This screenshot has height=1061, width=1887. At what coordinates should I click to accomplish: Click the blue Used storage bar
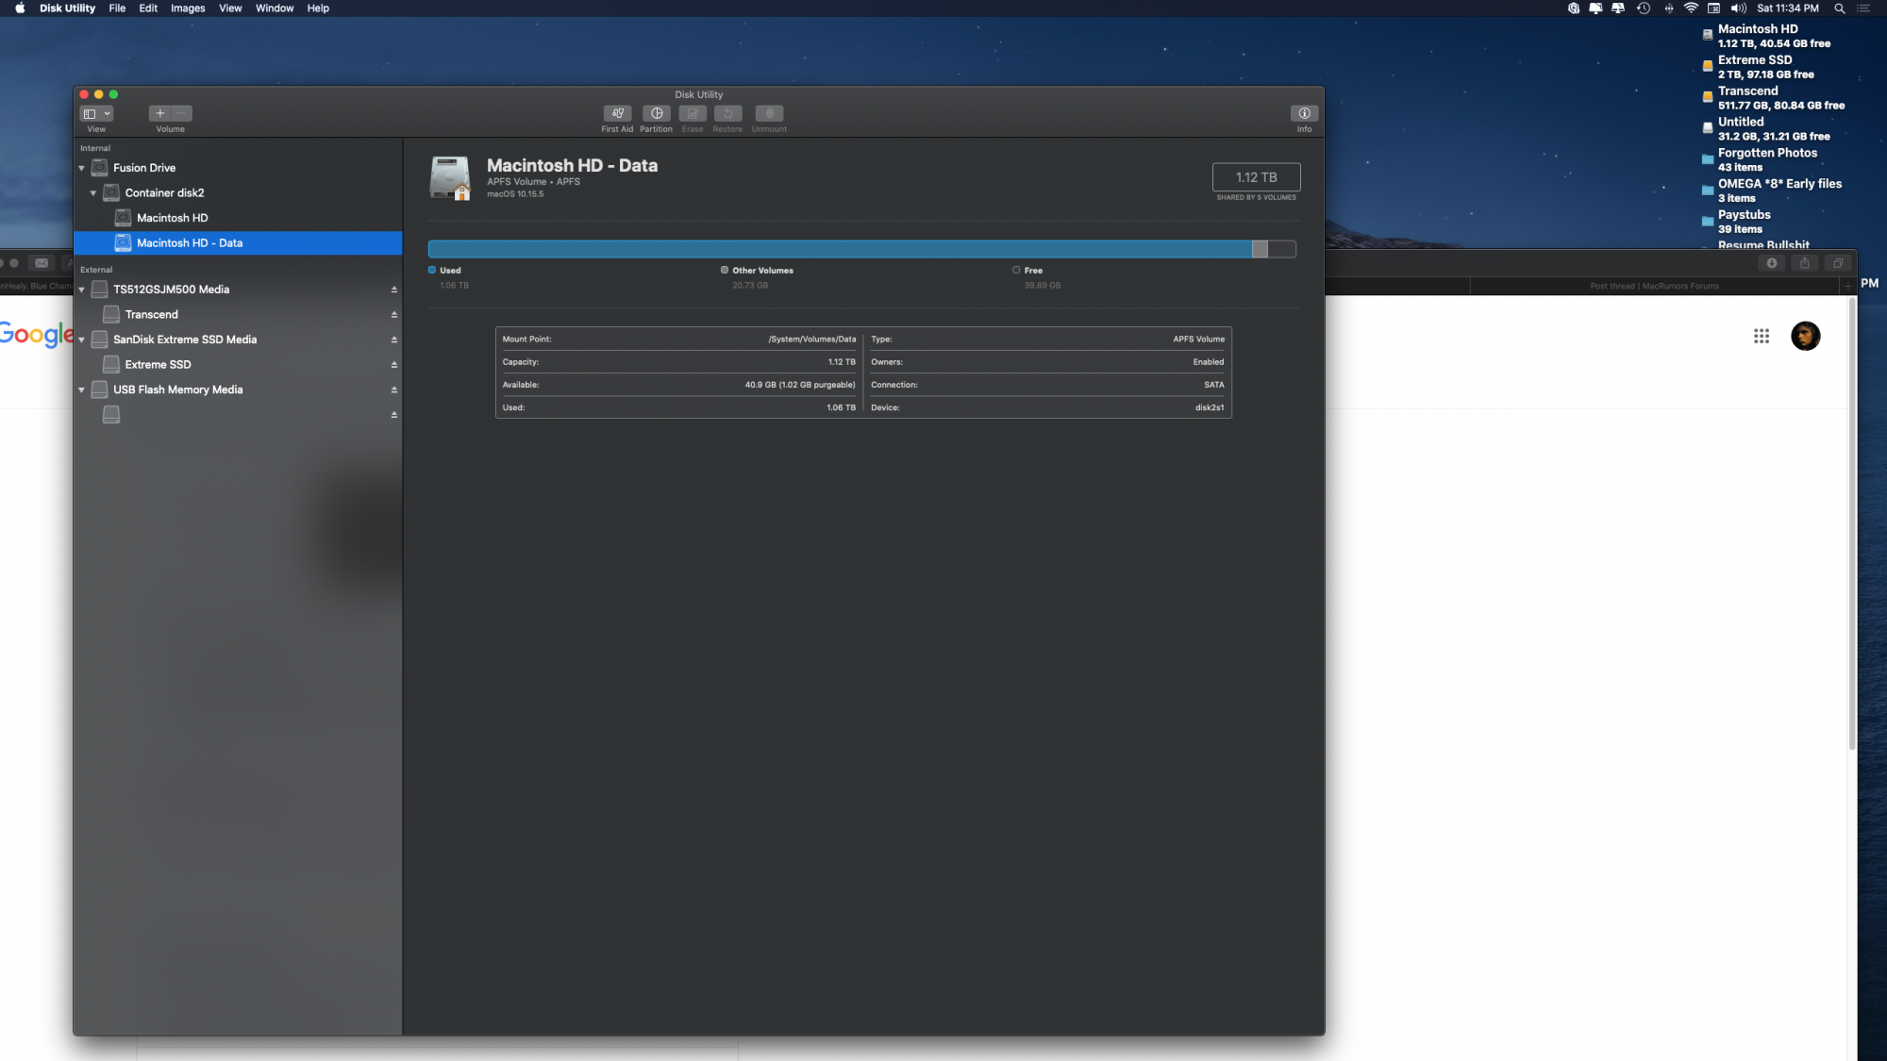coord(840,249)
